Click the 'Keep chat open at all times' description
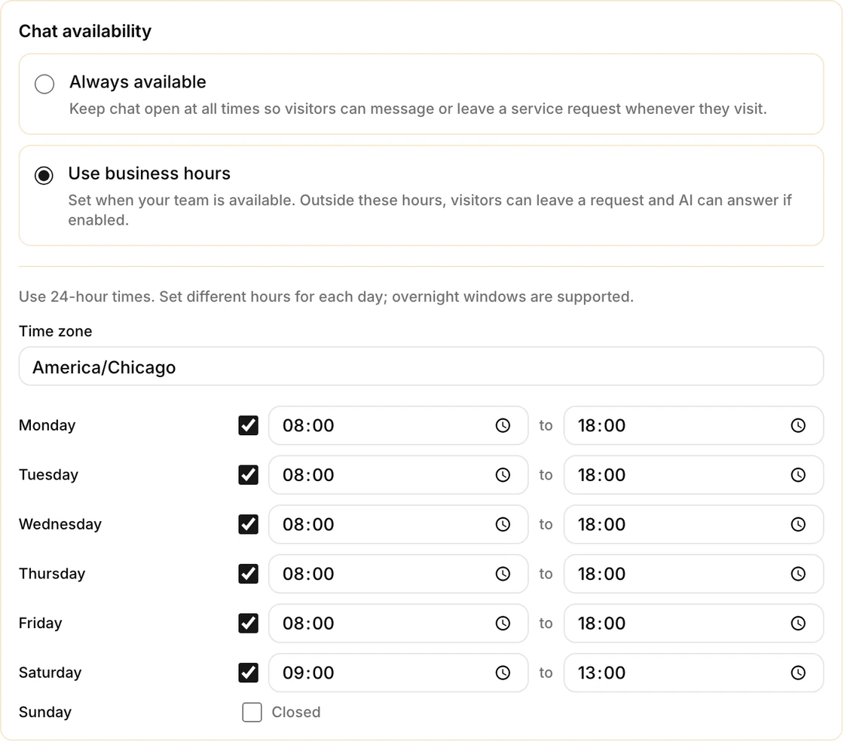Image resolution: width=844 pixels, height=742 pixels. (418, 109)
